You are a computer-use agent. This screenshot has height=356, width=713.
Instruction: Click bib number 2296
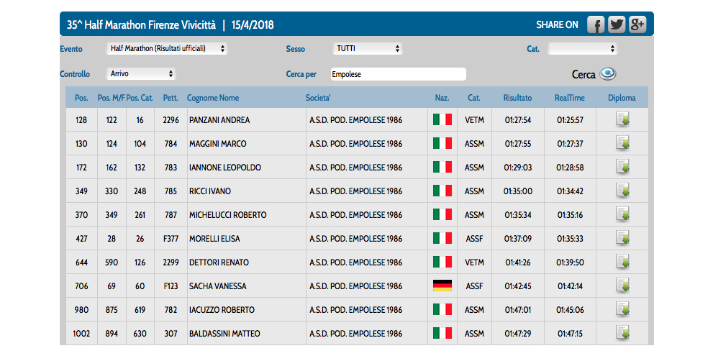tap(171, 120)
